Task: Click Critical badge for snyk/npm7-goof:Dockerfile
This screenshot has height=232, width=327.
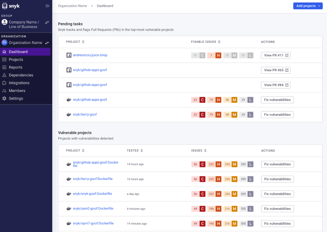Action: (x=198, y=224)
